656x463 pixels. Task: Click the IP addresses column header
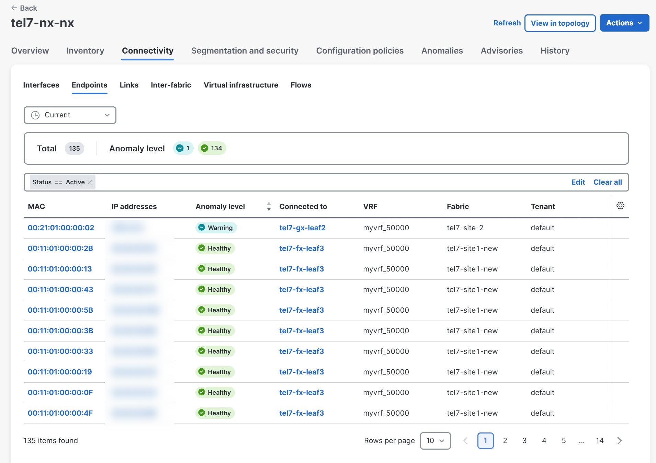(134, 207)
